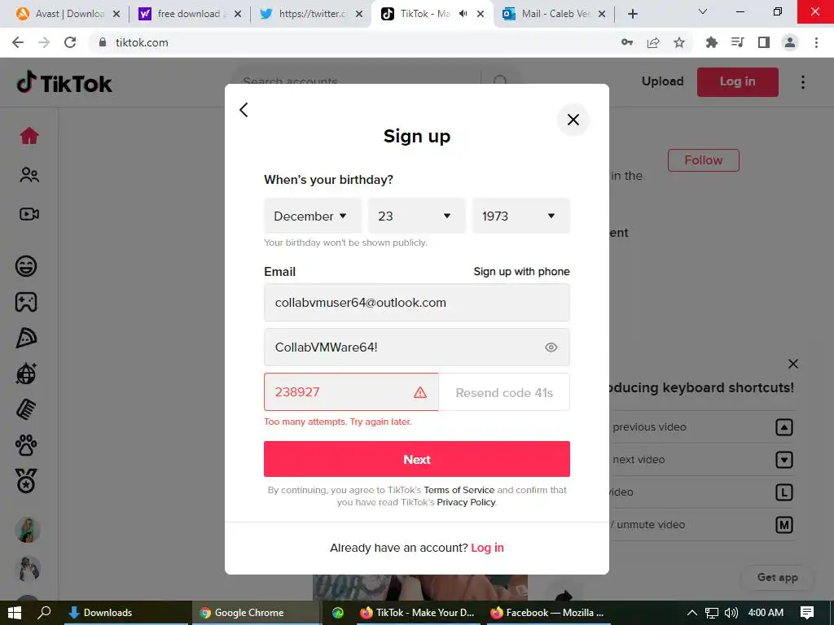The image size is (834, 625).
Task: Open the LIVE video camera sidebar icon
Action: 29,214
